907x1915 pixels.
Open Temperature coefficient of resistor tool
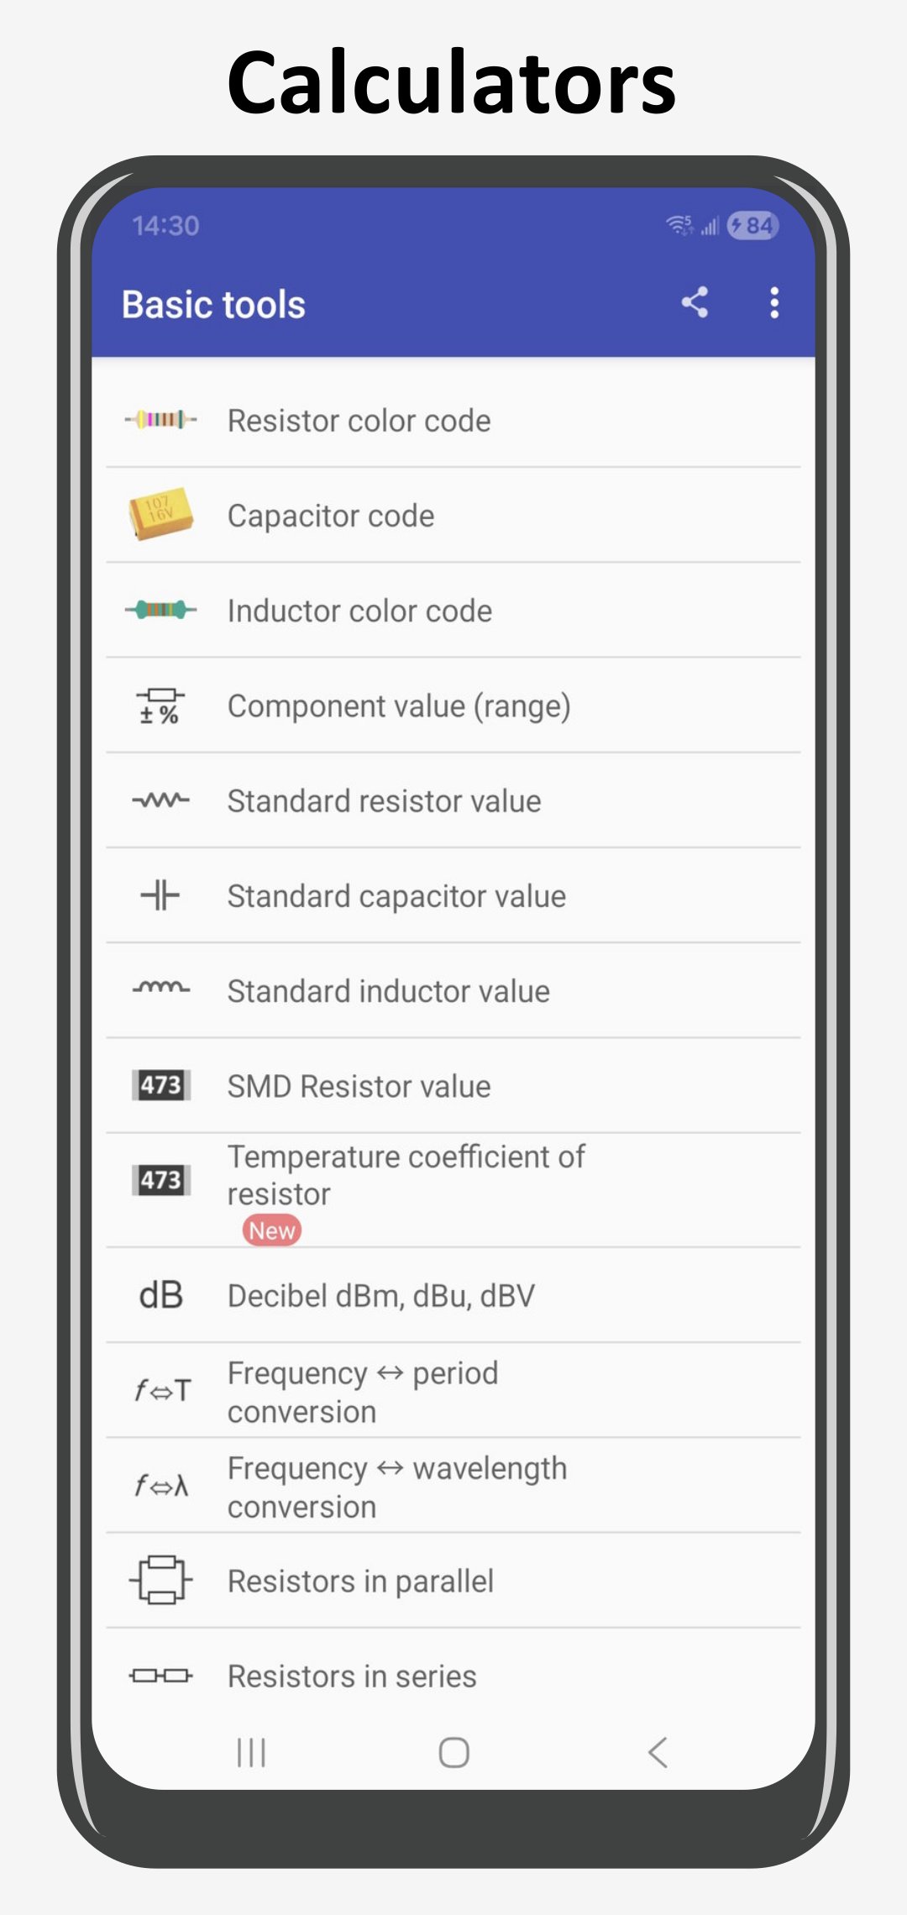point(406,1175)
